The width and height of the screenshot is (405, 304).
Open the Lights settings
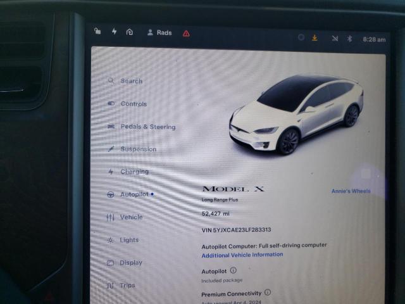coord(123,240)
